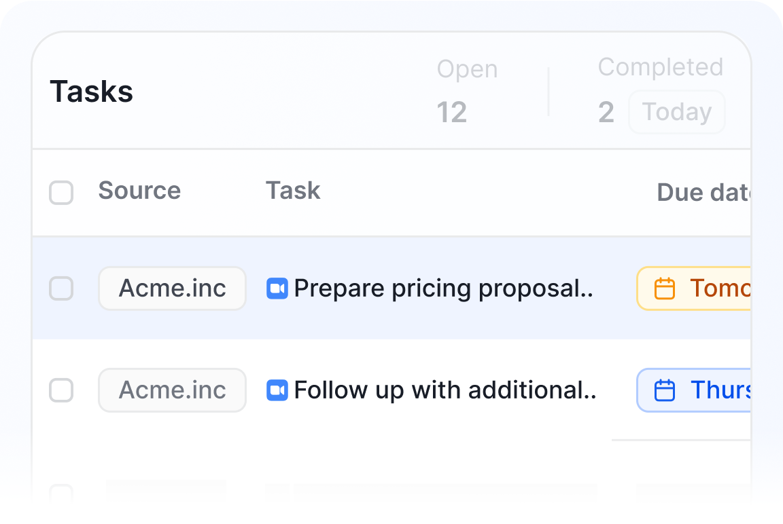Image resolution: width=783 pixels, height=524 pixels.
Task: Click the video meeting icon beside Prepare pricing proposal
Action: pos(277,288)
